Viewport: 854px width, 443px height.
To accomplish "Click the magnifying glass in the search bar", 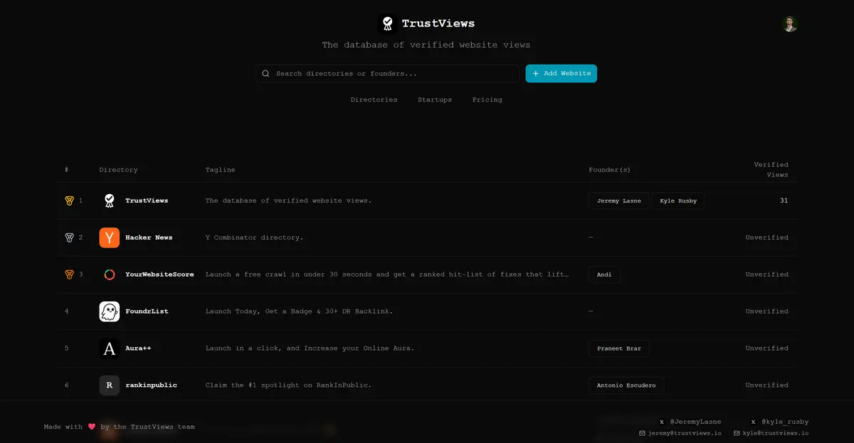I will (x=265, y=73).
